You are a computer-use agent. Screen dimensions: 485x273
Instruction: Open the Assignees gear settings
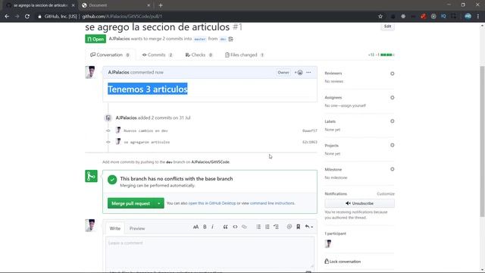(393, 98)
